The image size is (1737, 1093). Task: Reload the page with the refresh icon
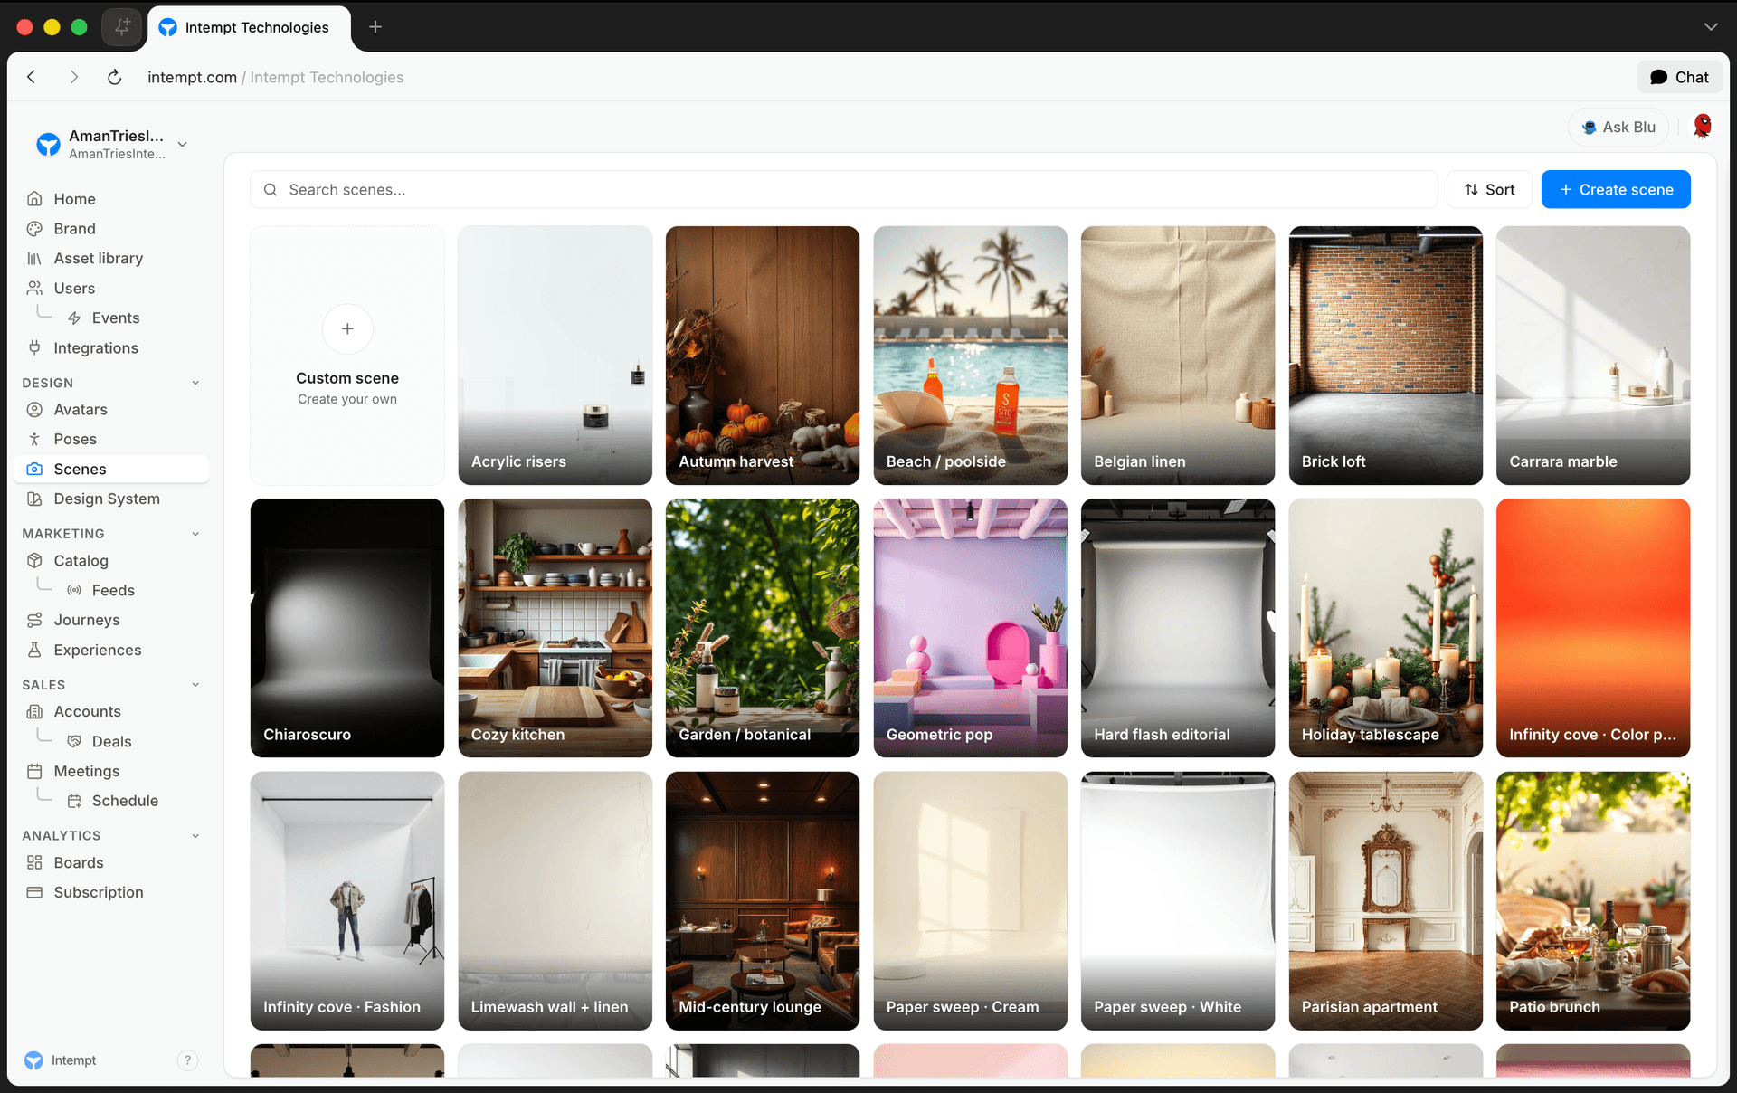pos(114,78)
